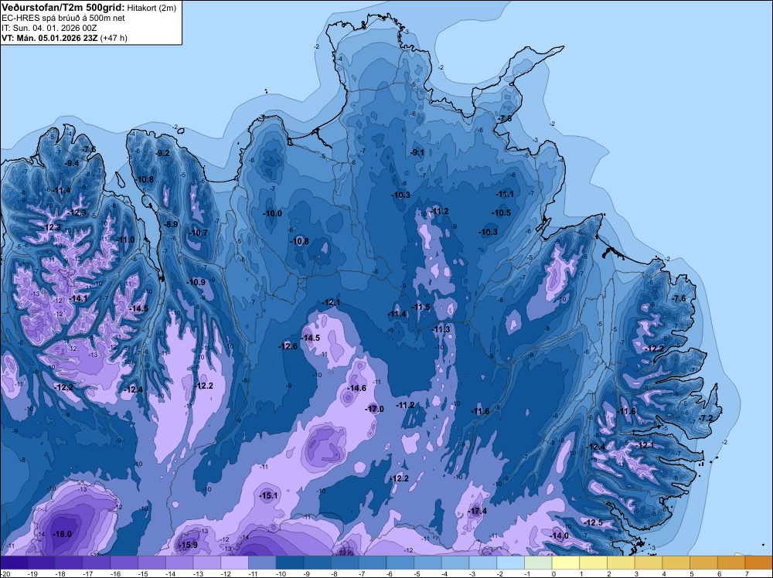Pick the legend color cell labeled -19
Screen dimensions: 773x578
(42, 563)
